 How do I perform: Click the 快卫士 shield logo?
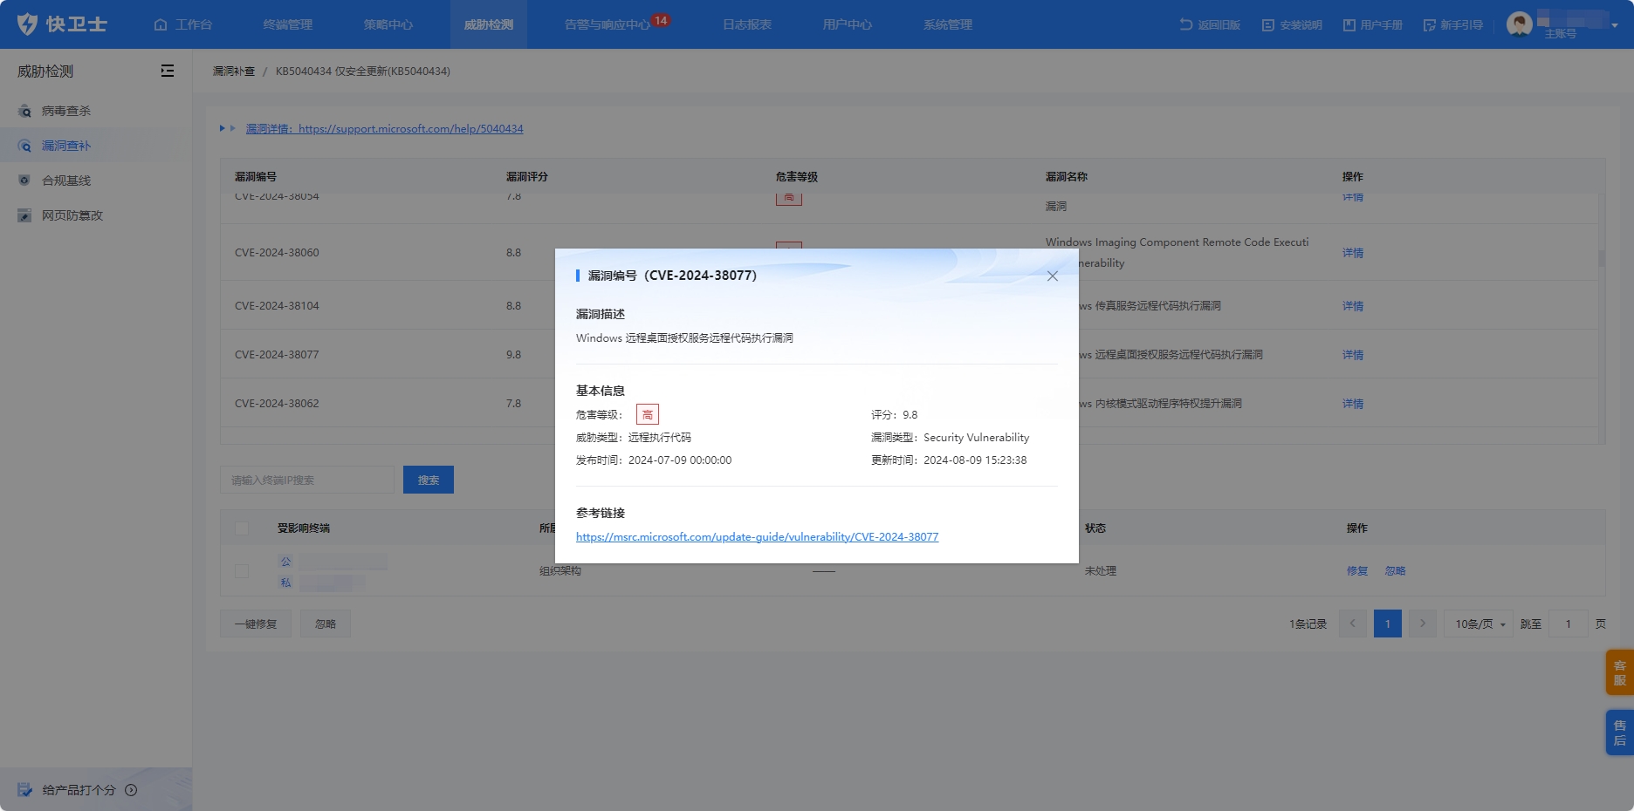tap(28, 24)
